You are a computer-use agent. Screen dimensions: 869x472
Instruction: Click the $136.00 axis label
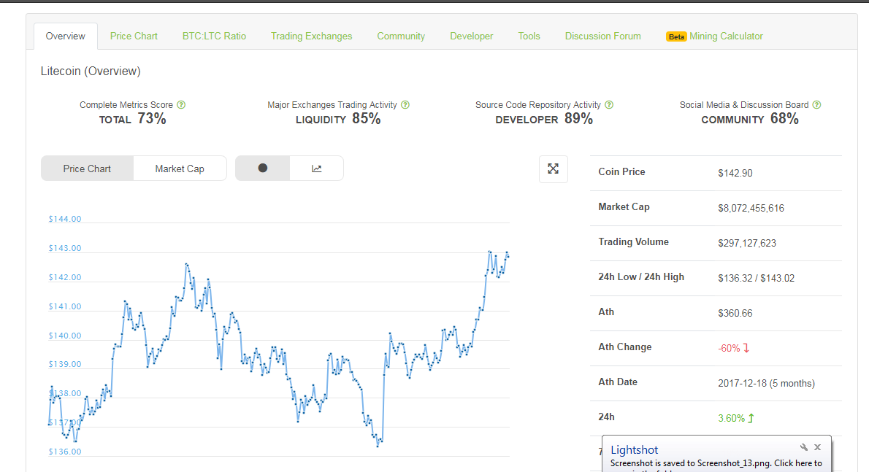click(x=65, y=452)
